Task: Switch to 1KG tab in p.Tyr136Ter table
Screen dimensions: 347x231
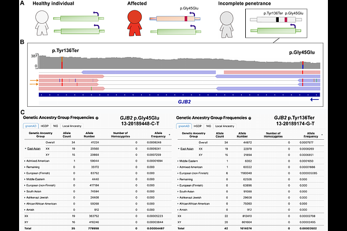Action: (x=208, y=126)
